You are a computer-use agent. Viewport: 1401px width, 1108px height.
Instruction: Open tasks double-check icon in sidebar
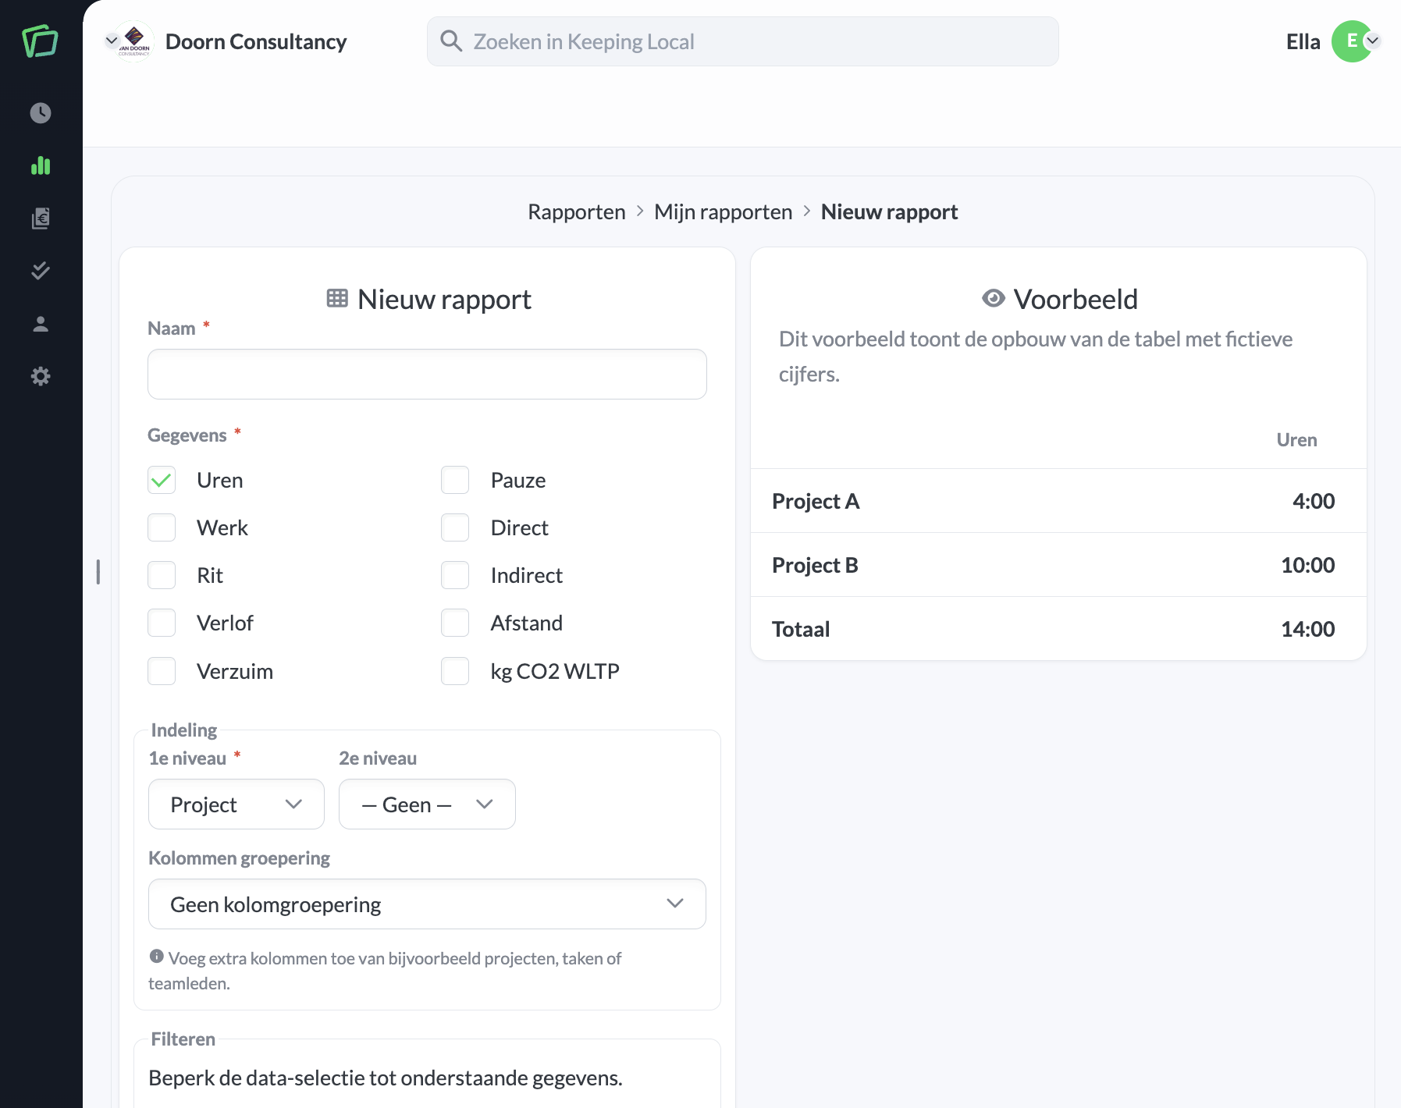click(x=41, y=271)
